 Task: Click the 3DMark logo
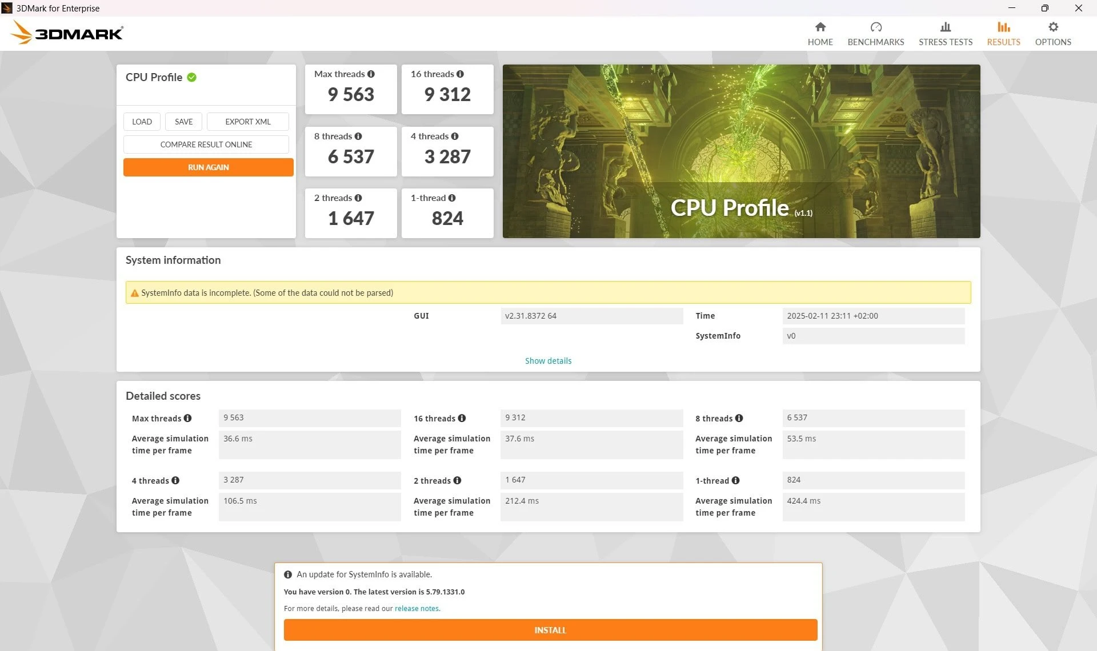[x=67, y=33]
